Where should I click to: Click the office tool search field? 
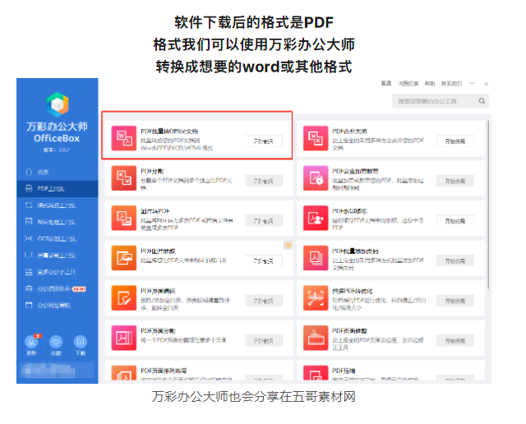[440, 102]
